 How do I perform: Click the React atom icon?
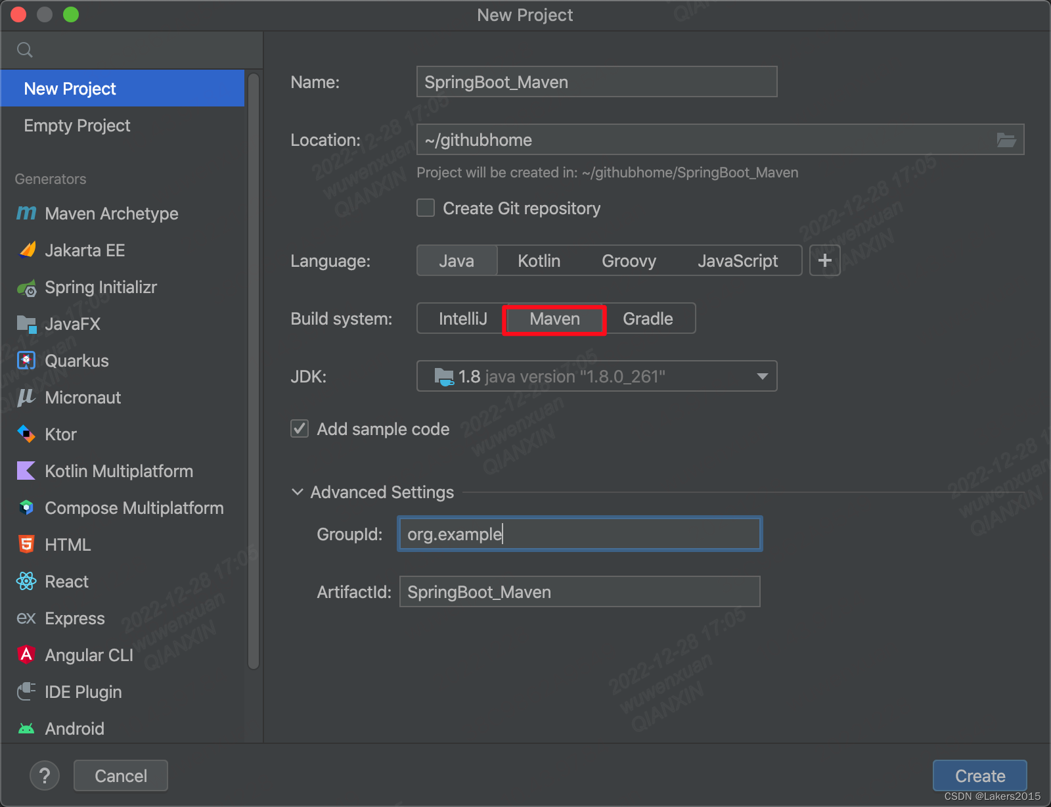(x=26, y=582)
